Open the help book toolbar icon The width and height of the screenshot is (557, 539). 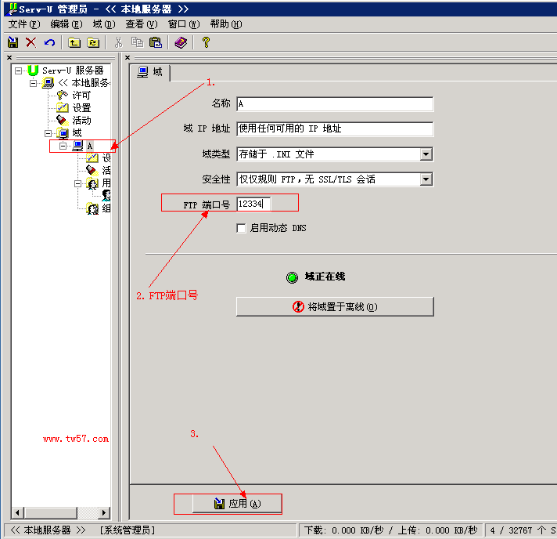click(181, 42)
